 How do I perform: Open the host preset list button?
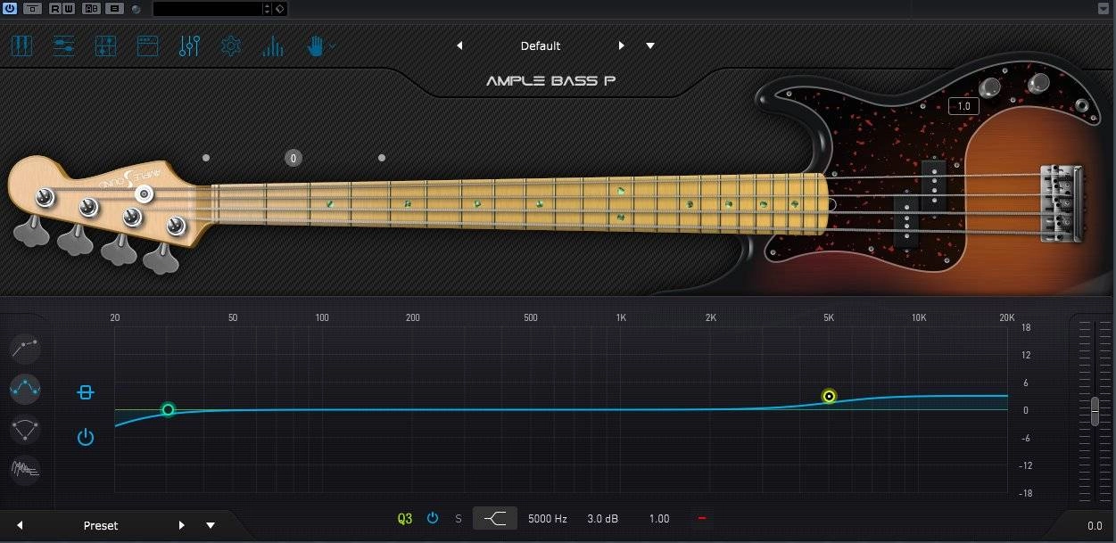tap(115, 8)
